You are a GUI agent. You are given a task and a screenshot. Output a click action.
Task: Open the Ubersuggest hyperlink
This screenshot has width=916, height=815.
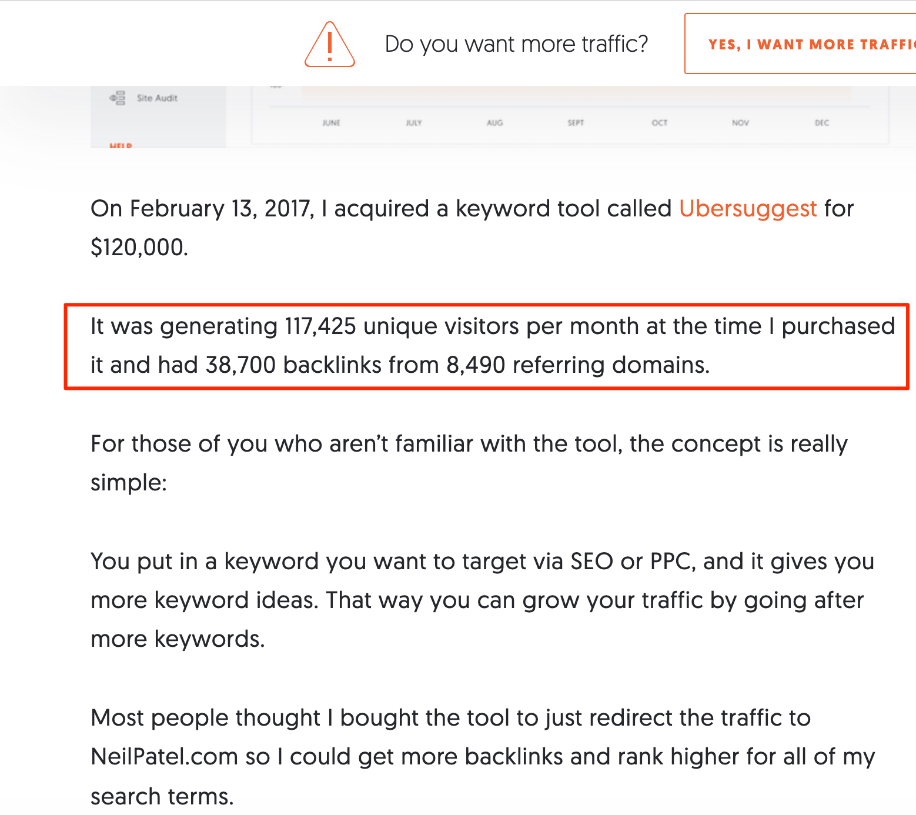[747, 209]
